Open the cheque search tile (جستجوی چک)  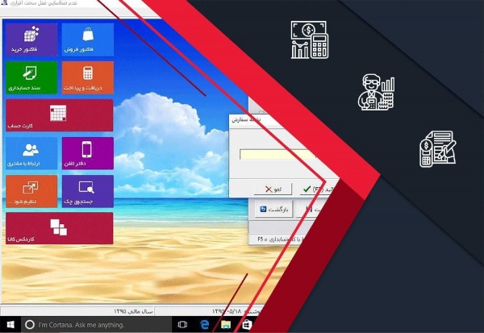pos(88,191)
